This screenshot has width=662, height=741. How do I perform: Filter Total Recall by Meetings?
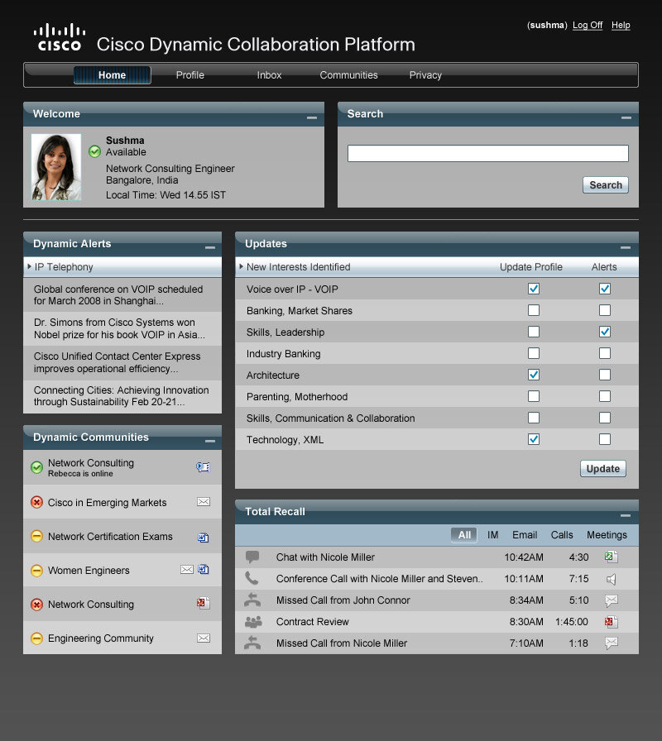click(607, 534)
